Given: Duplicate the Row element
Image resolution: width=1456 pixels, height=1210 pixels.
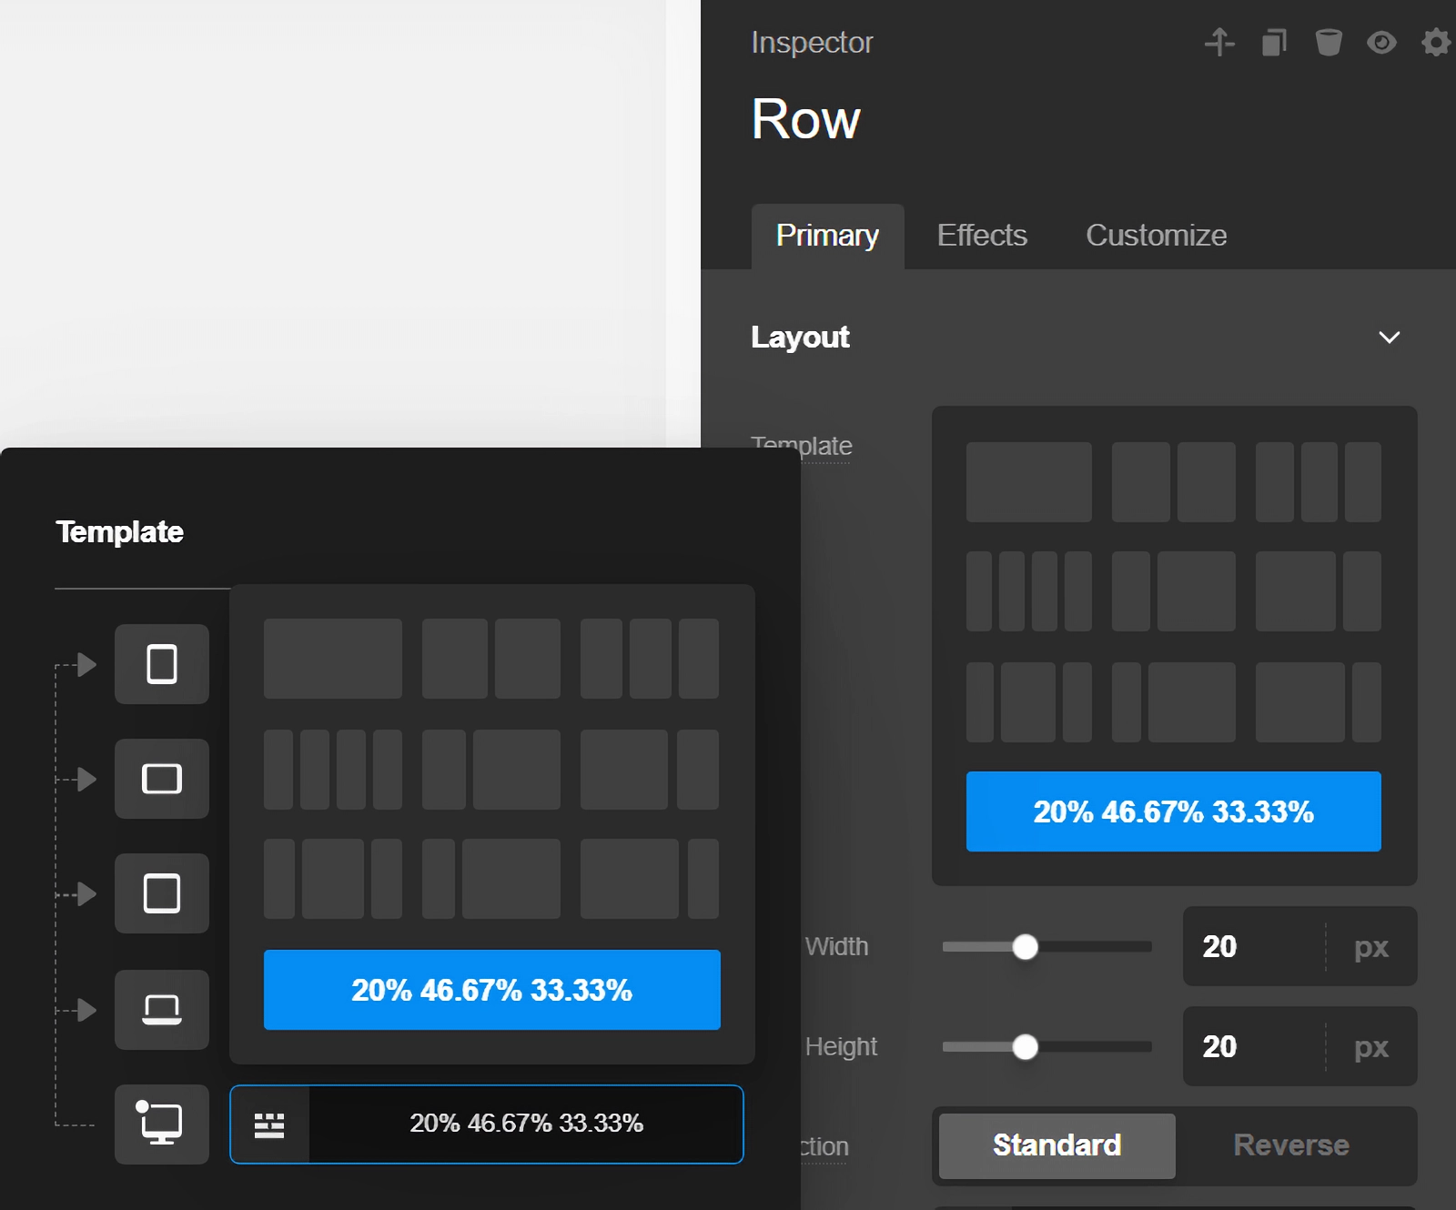Looking at the screenshot, I should click(x=1274, y=43).
